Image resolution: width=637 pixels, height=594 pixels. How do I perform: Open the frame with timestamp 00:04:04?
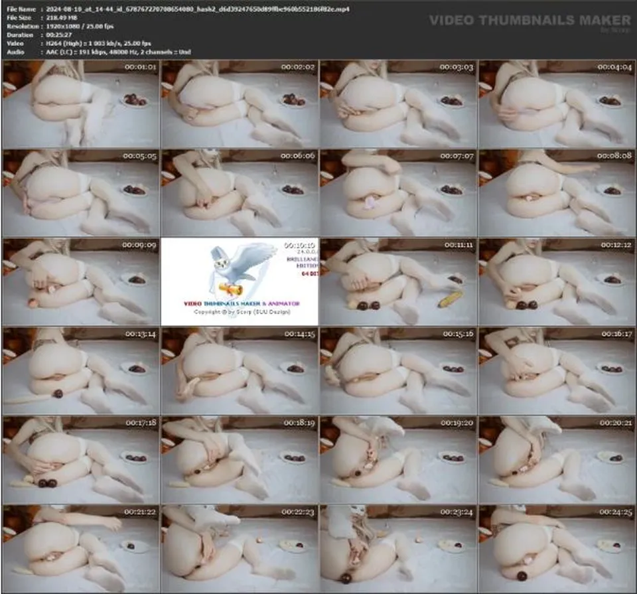tap(557, 104)
